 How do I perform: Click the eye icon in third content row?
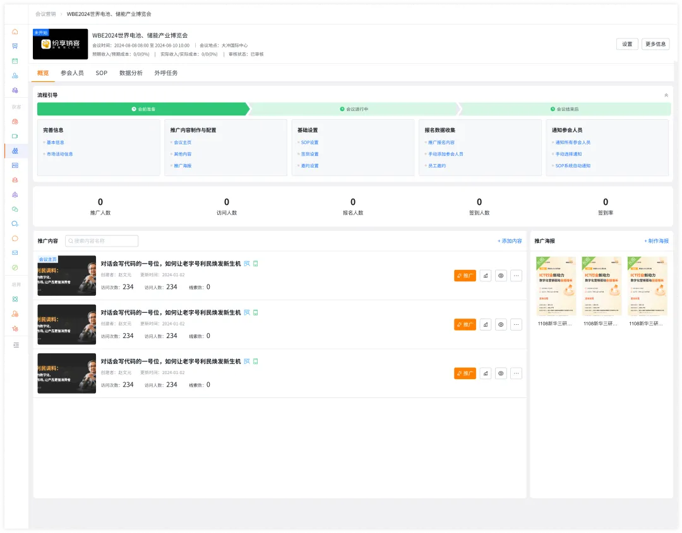tap(501, 373)
